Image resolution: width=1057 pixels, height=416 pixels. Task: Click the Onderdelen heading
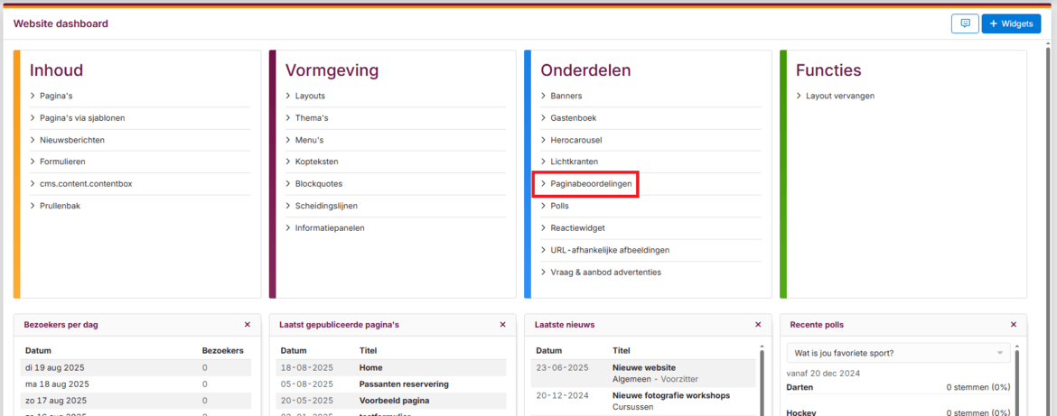(x=585, y=70)
